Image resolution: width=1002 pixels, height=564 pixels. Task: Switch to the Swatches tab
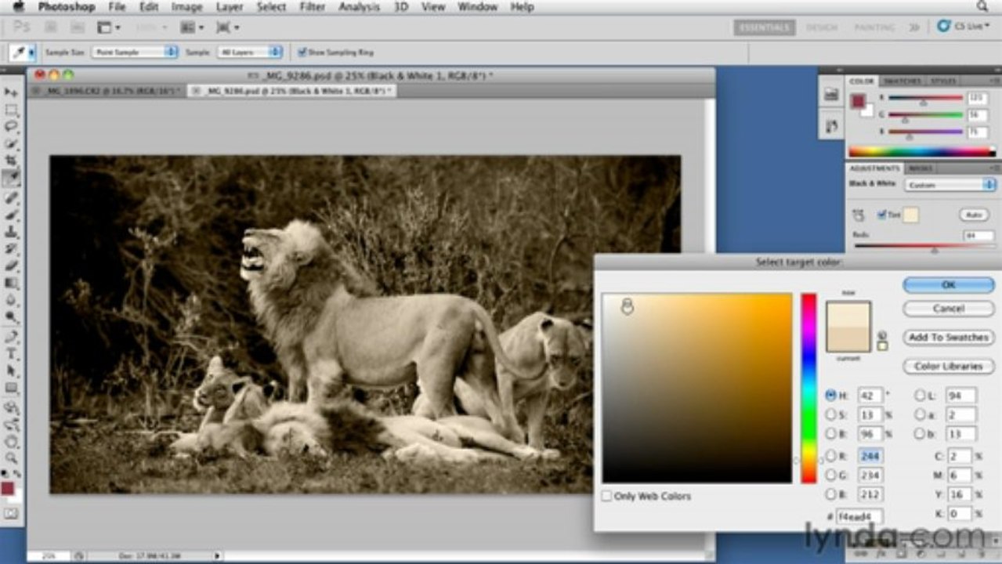click(903, 81)
